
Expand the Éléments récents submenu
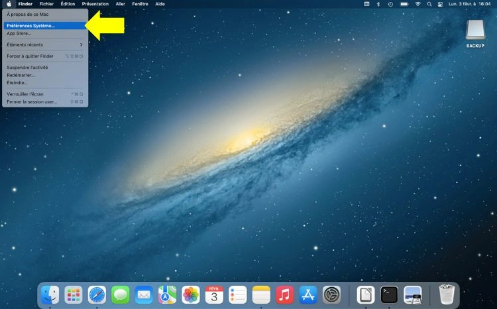tap(44, 44)
